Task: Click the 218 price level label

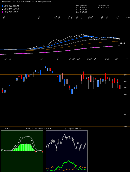Action: tap(125, 127)
